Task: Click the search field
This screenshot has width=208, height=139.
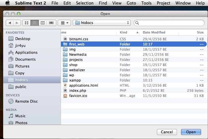Action: click(169, 23)
